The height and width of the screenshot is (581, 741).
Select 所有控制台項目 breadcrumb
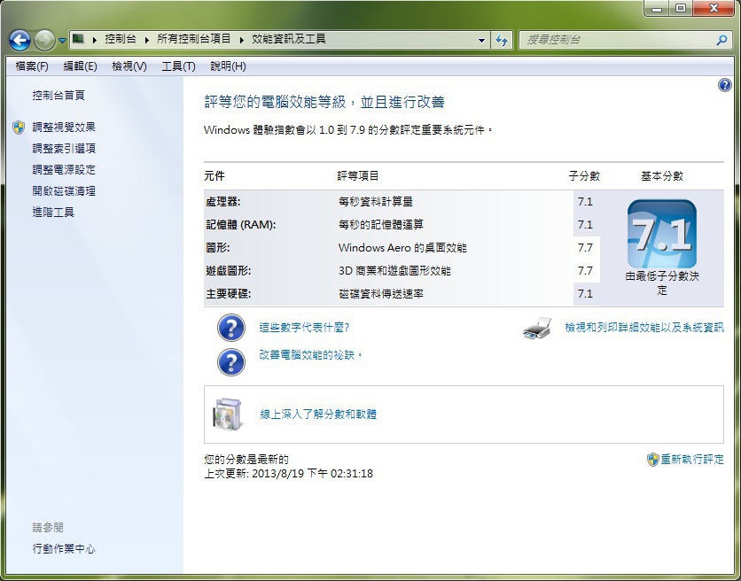pyautogui.click(x=194, y=39)
